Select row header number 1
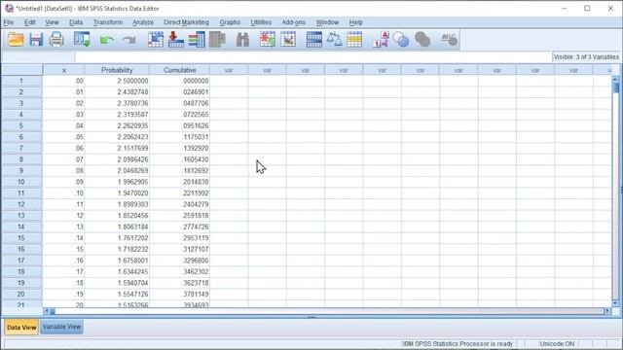 (x=21, y=81)
